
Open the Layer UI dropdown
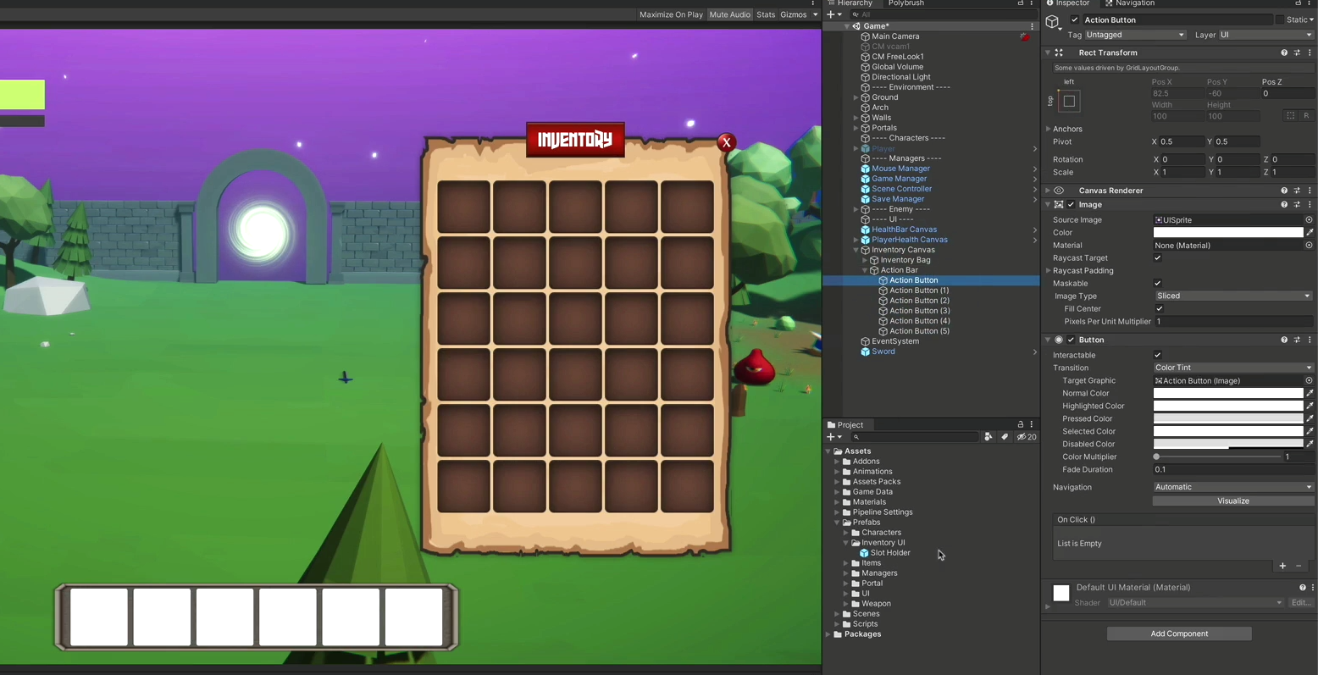tap(1266, 34)
